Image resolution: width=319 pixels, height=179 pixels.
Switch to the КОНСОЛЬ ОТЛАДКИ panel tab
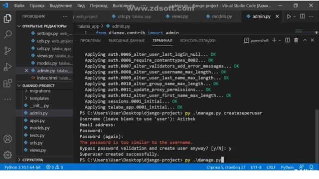pyautogui.click(x=198, y=40)
